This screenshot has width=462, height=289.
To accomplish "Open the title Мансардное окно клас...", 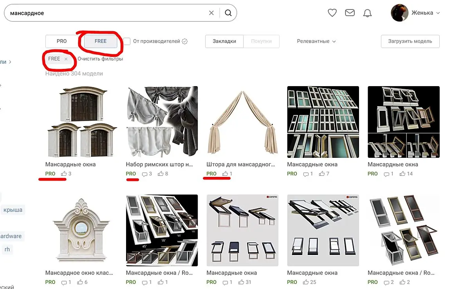I will 79,273.
